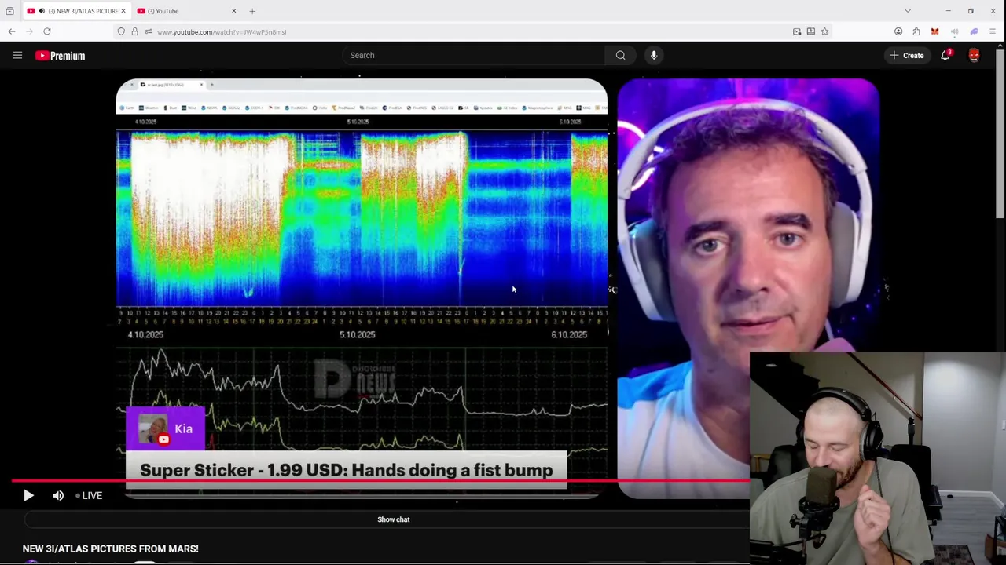Click the gray speaker extension icon

(x=954, y=31)
